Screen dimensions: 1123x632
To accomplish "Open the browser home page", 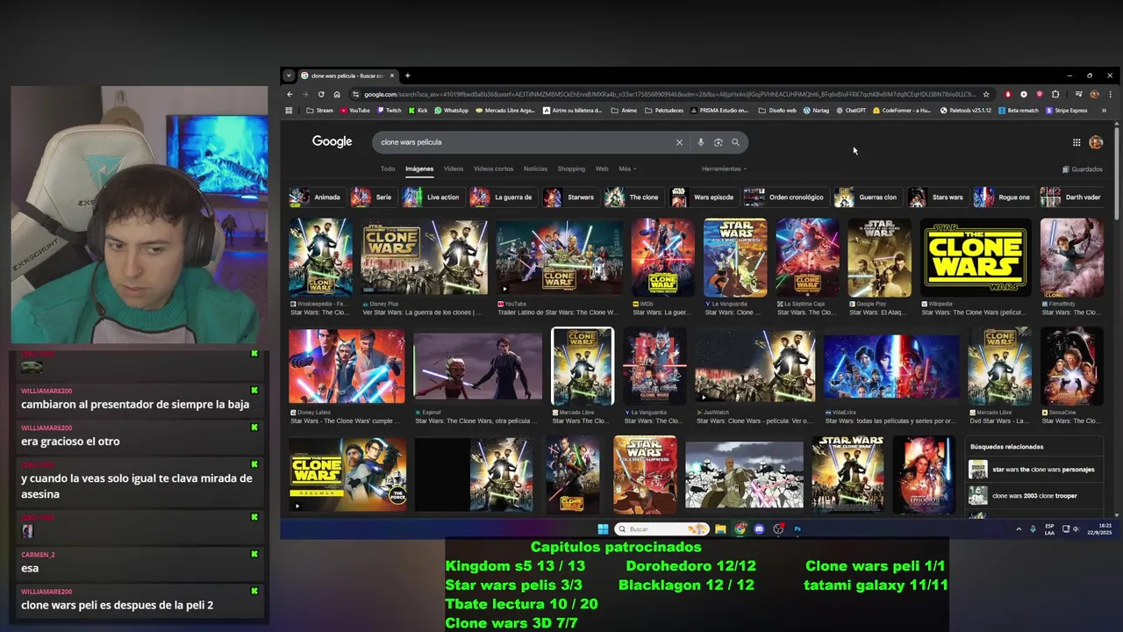I will (337, 94).
